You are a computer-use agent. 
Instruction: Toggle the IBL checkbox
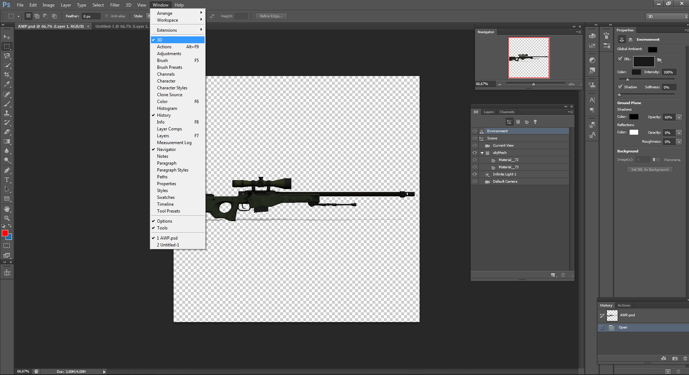point(620,59)
